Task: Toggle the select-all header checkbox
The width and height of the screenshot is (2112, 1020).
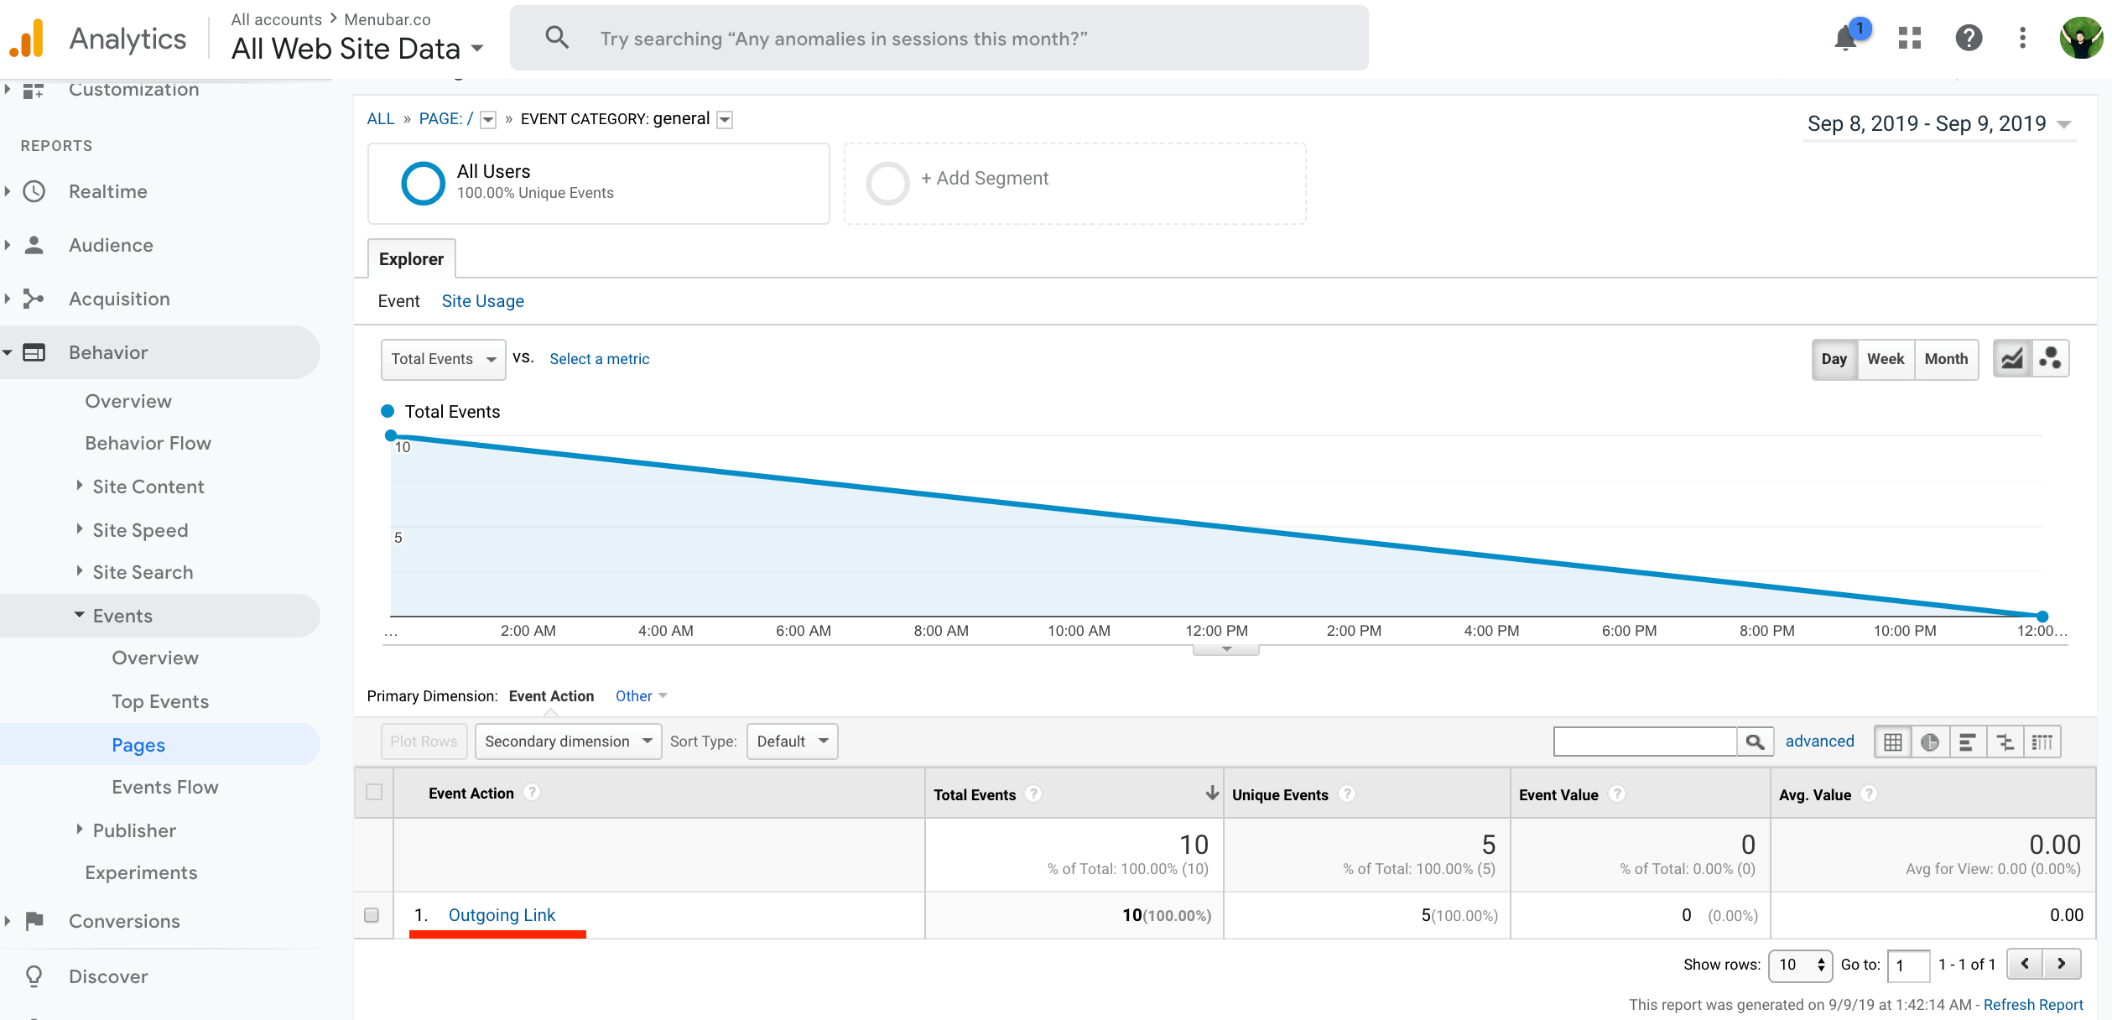Action: click(x=374, y=793)
